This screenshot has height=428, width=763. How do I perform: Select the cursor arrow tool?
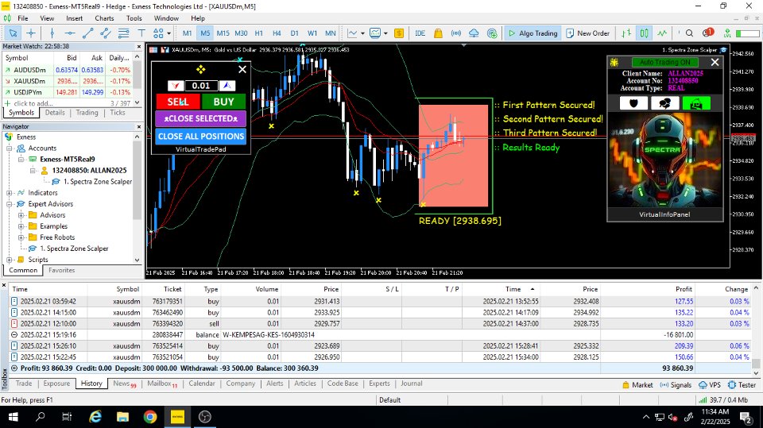pyautogui.click(x=13, y=33)
